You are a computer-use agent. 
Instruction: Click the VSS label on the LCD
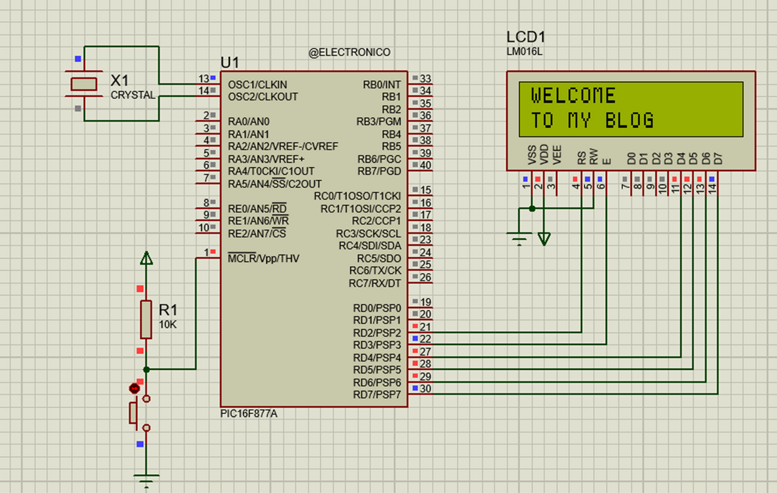coord(532,156)
